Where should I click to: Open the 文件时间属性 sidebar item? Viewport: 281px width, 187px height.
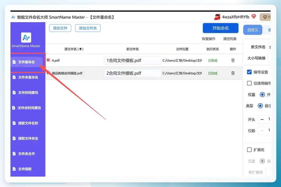coord(28,93)
